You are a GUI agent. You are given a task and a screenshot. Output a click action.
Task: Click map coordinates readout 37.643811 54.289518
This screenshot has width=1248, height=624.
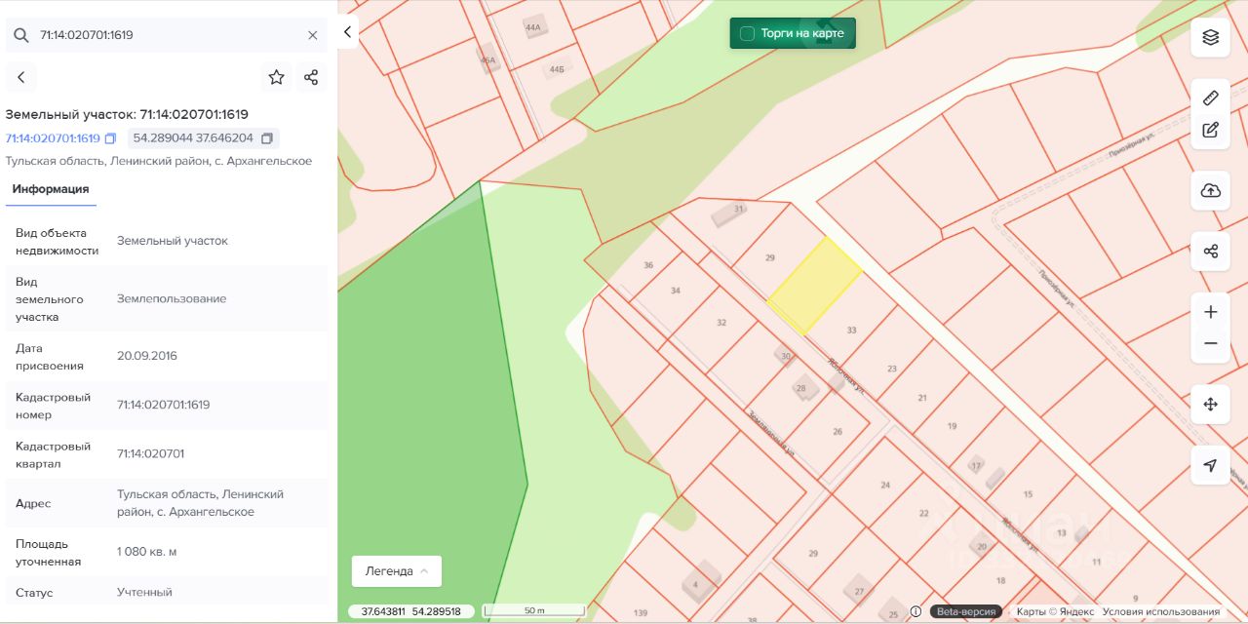(x=411, y=611)
